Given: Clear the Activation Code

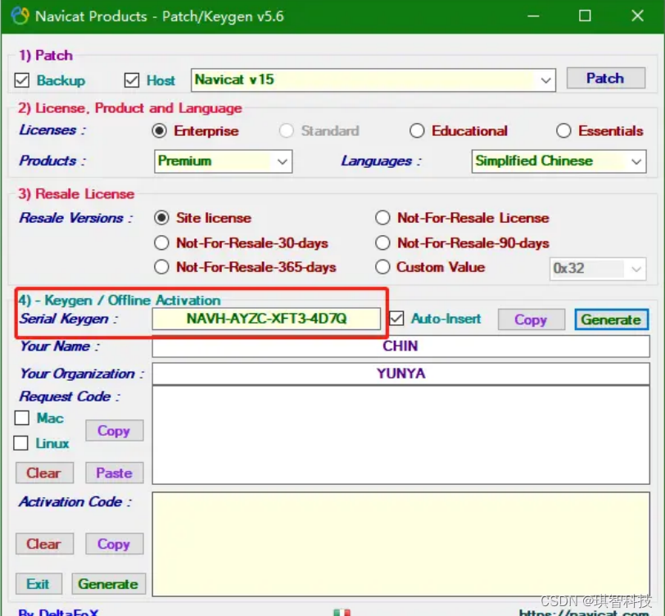Looking at the screenshot, I should coord(44,544).
